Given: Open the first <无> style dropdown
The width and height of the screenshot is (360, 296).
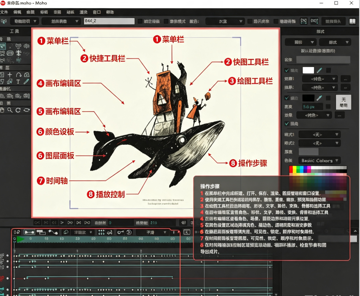Looking at the screenshot, I should coord(319,134).
